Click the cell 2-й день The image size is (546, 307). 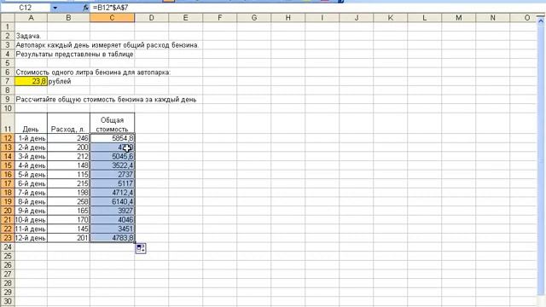(31, 148)
